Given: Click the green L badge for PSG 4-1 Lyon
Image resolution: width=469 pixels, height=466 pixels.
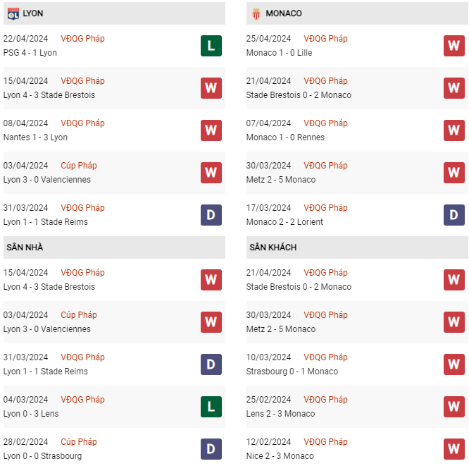Looking at the screenshot, I should point(211,46).
